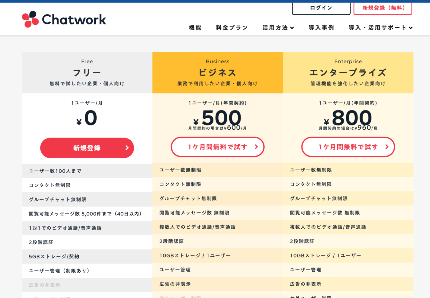The image size is (430, 298).
Task: Start the Business plan one-month free trial
Action: pyautogui.click(x=218, y=147)
